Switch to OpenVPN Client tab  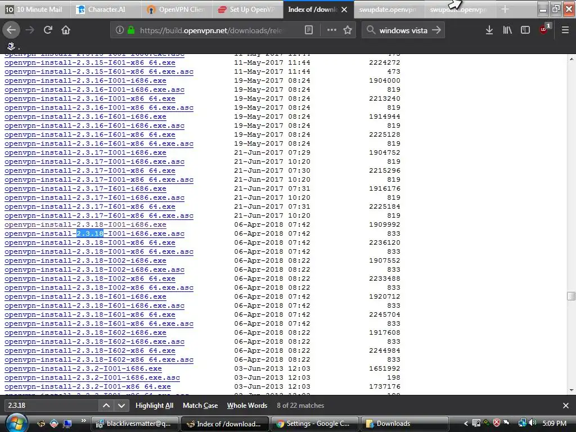pyautogui.click(x=177, y=10)
